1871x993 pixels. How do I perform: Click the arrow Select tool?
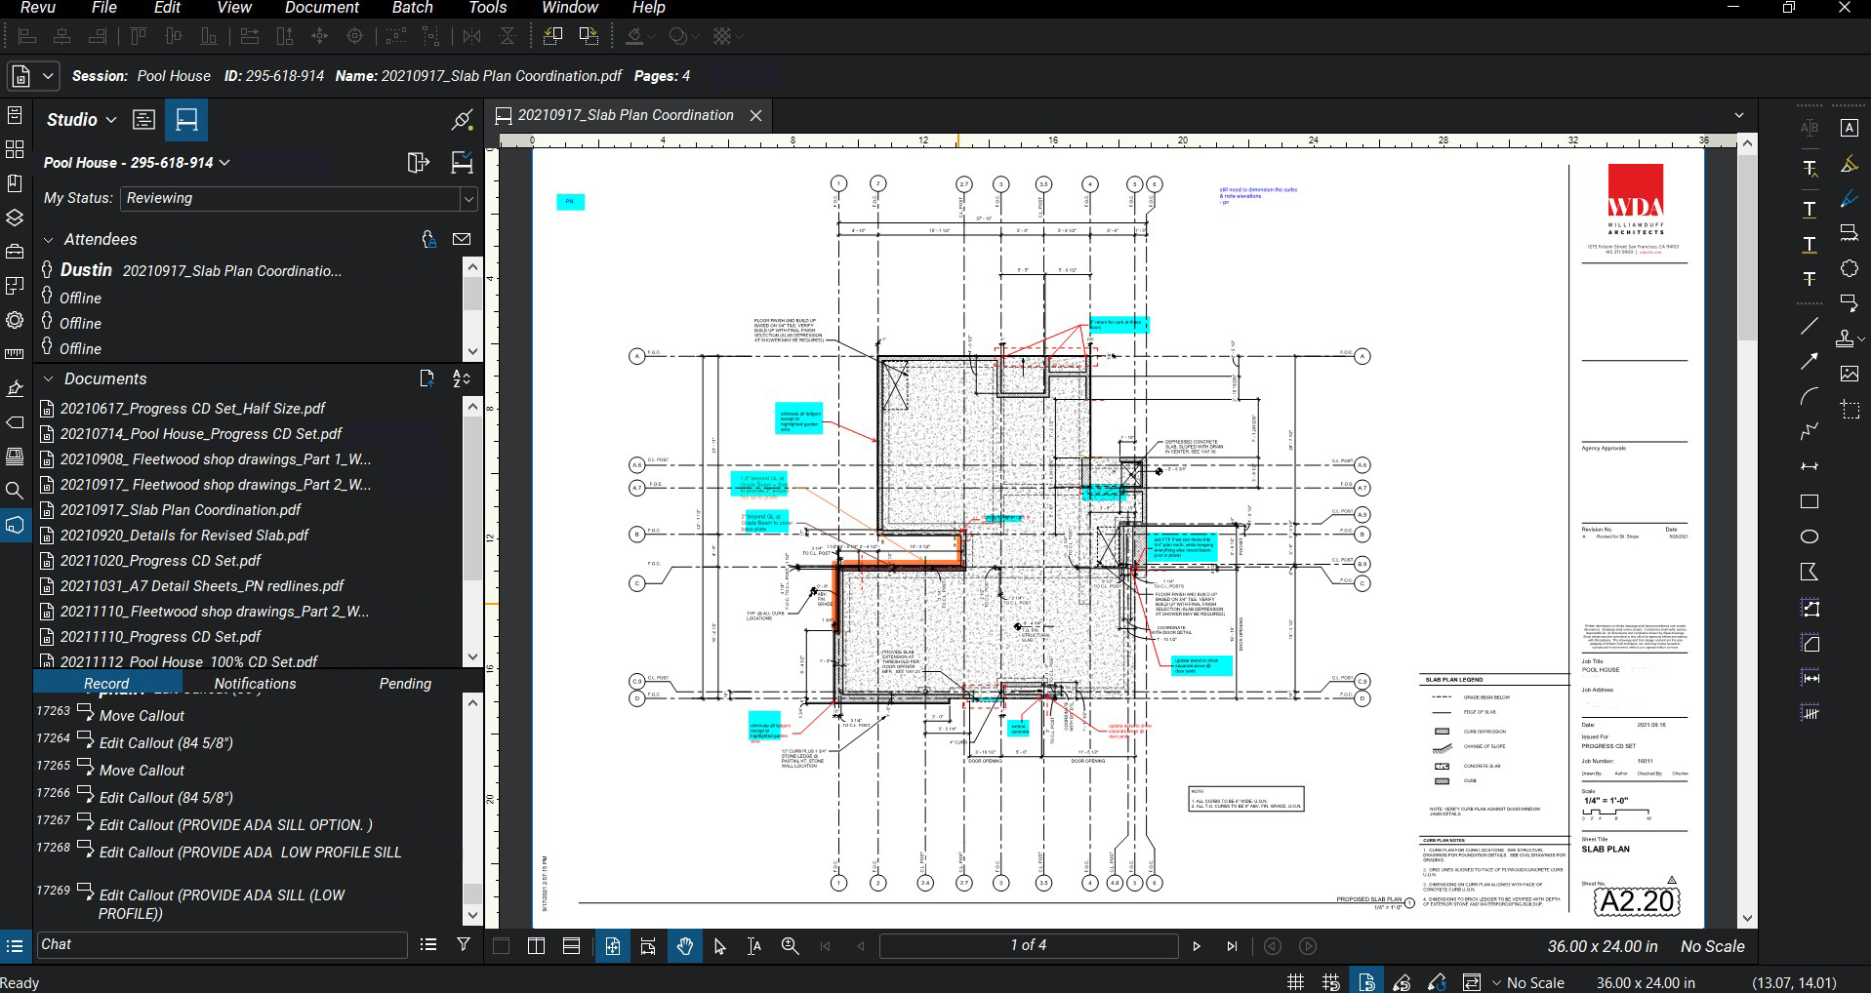point(719,945)
